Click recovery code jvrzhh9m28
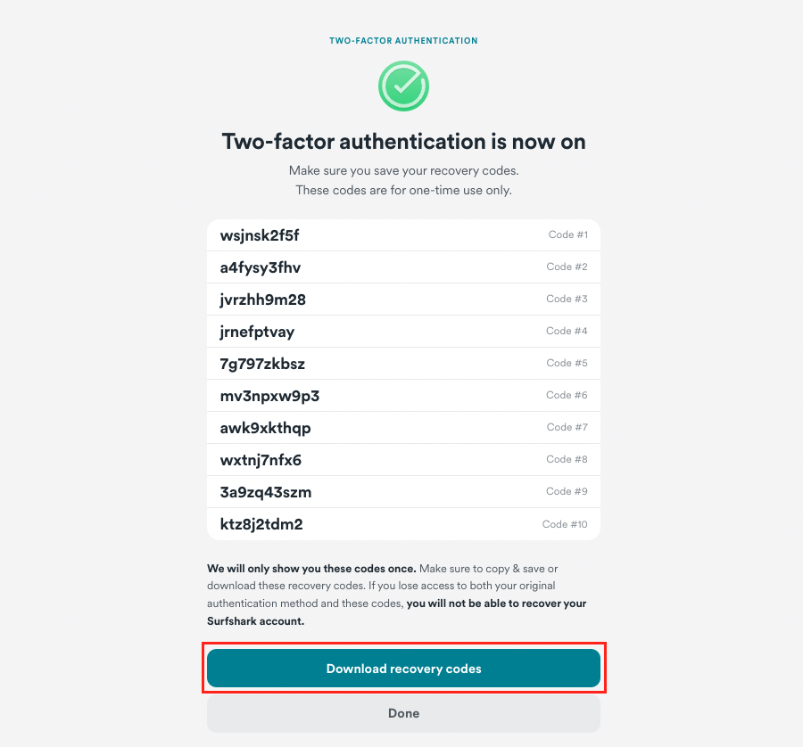The width and height of the screenshot is (803, 747). [263, 300]
